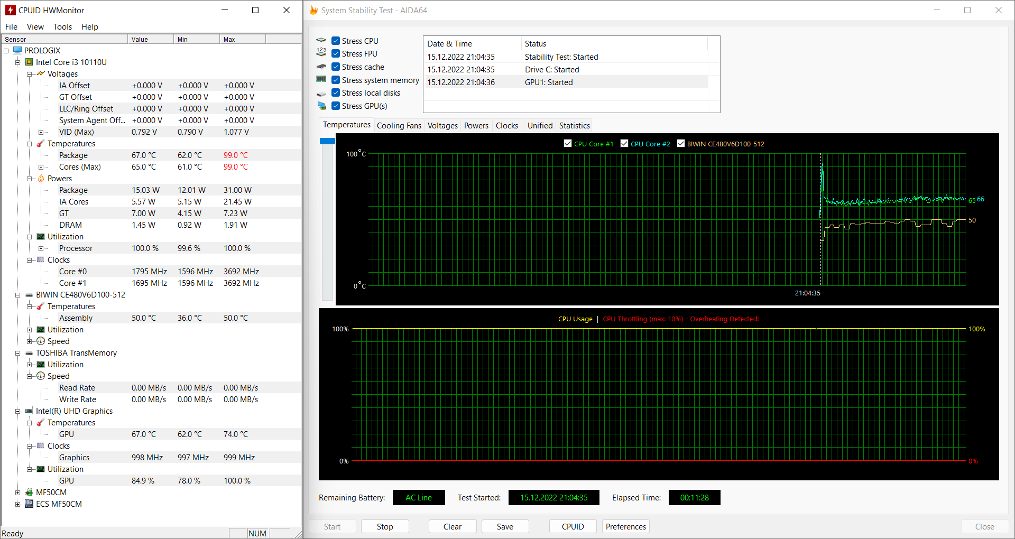
Task: Click the Powers flame icon in HWMonitor
Action: click(41, 178)
